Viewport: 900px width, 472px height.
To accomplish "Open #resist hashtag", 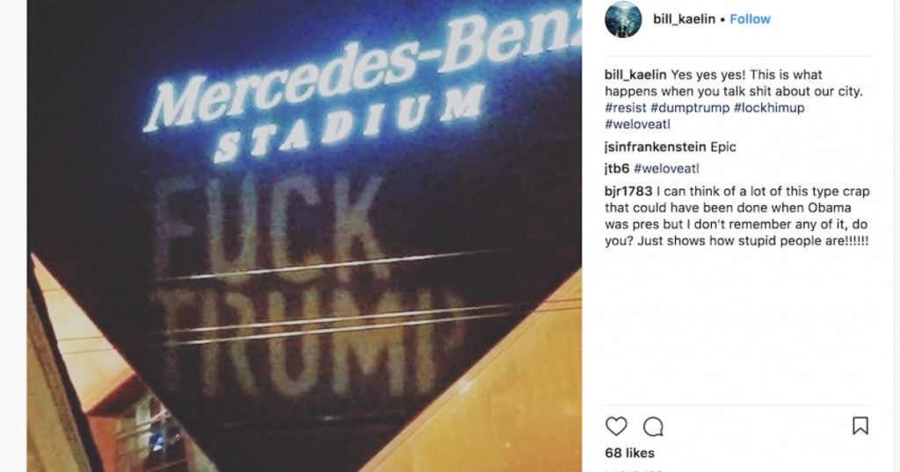I will (x=626, y=108).
